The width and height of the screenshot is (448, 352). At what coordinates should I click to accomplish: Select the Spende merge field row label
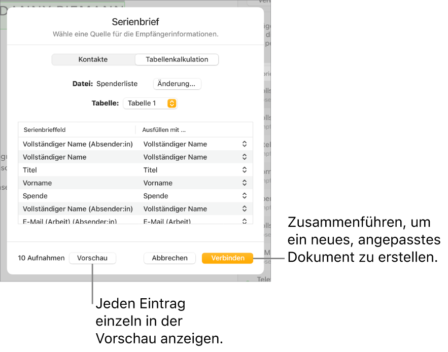tap(35, 196)
